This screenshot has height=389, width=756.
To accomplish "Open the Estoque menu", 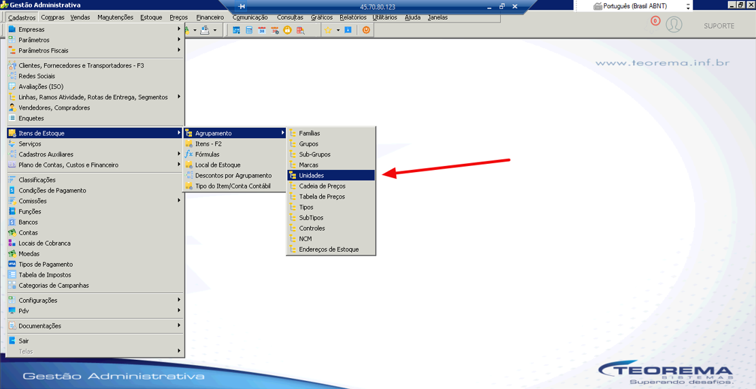I will point(151,18).
